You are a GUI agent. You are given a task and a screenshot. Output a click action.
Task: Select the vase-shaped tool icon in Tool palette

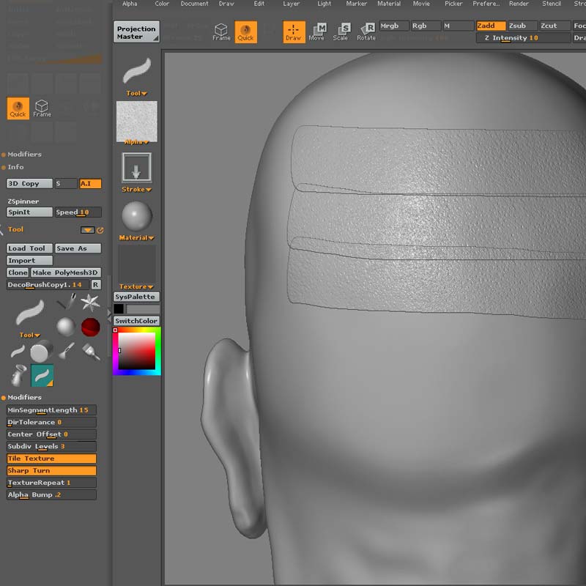[18, 375]
